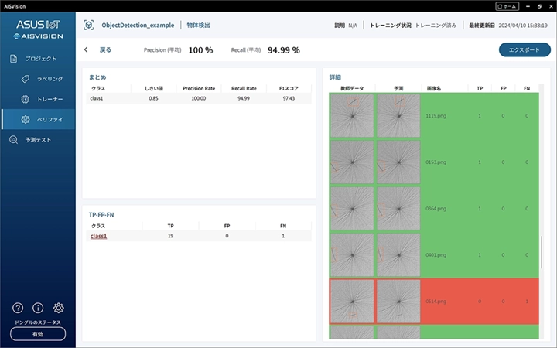The height and width of the screenshot is (348, 557).
Task: Click the Recall 94.99 % value
Action: pyautogui.click(x=283, y=50)
